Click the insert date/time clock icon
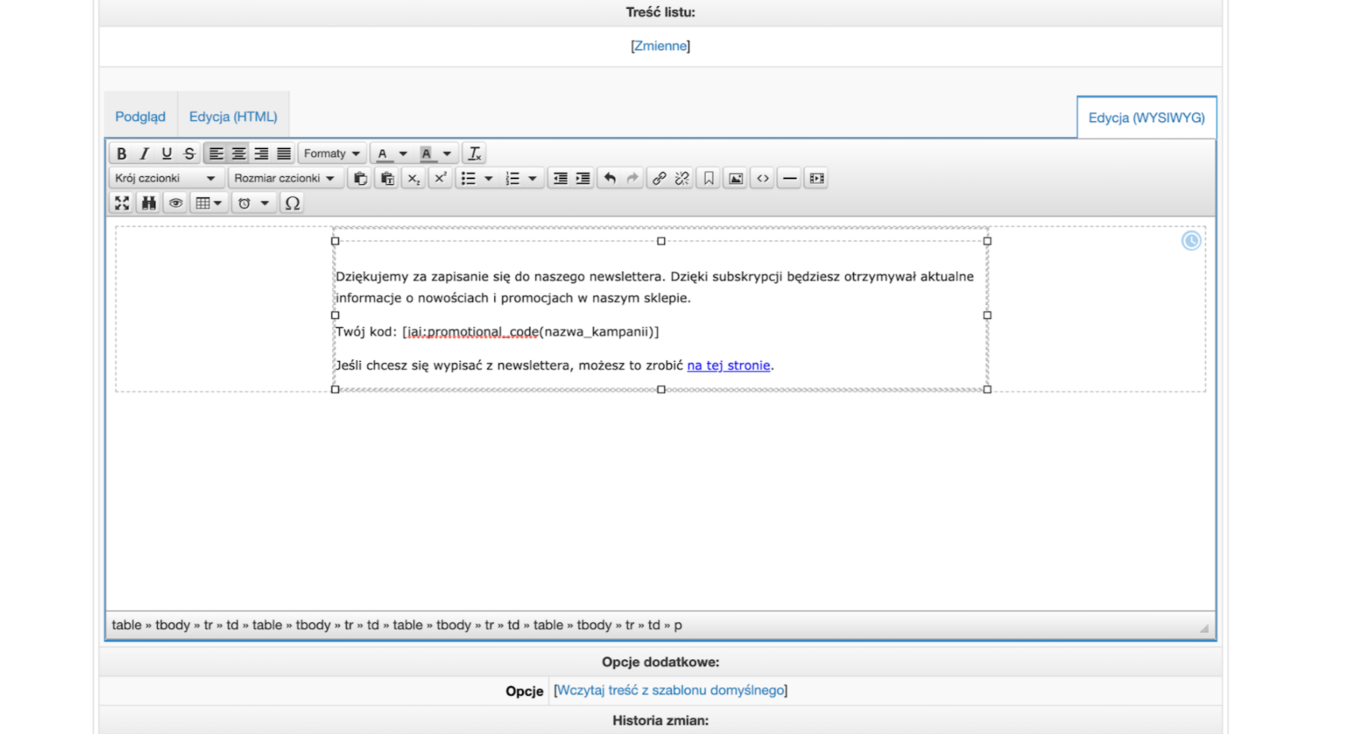The width and height of the screenshot is (1365, 734). pos(244,203)
